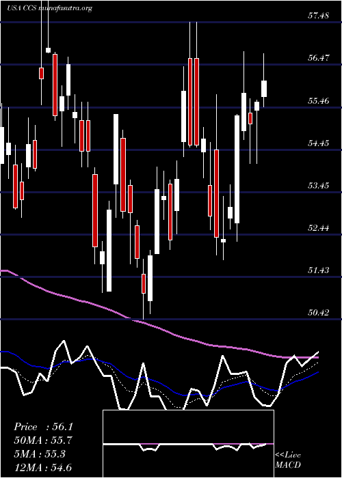Viewport: 342px width, 478px height.
Task: Click the 12MA : 54.6 readout
Action: pos(42,467)
